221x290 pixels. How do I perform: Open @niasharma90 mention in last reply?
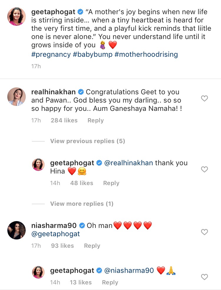(x=129, y=270)
